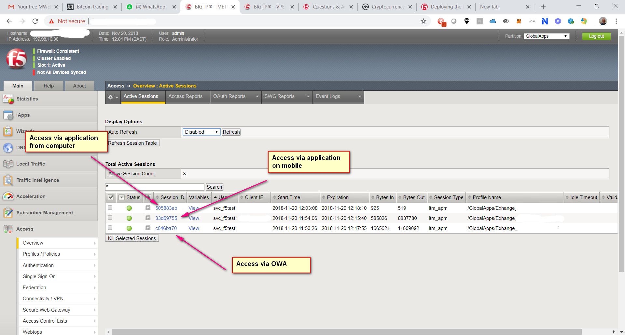
Task: Select the iApps sidebar icon
Action: click(x=8, y=115)
